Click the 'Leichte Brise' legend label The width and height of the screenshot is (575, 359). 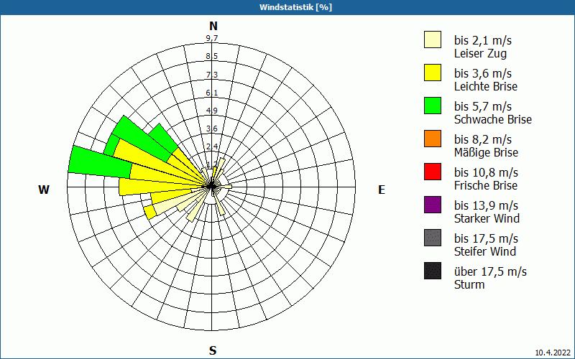click(x=486, y=86)
